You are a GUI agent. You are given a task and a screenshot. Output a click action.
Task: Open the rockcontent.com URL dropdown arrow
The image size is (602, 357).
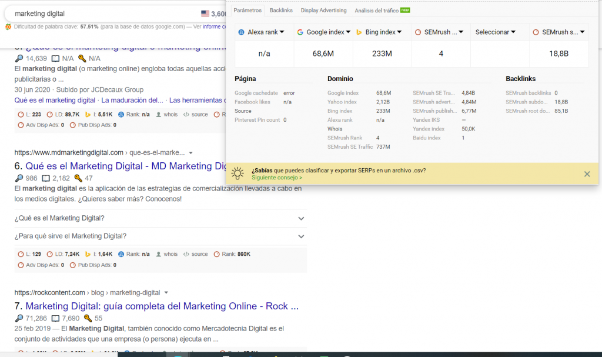pos(166,293)
